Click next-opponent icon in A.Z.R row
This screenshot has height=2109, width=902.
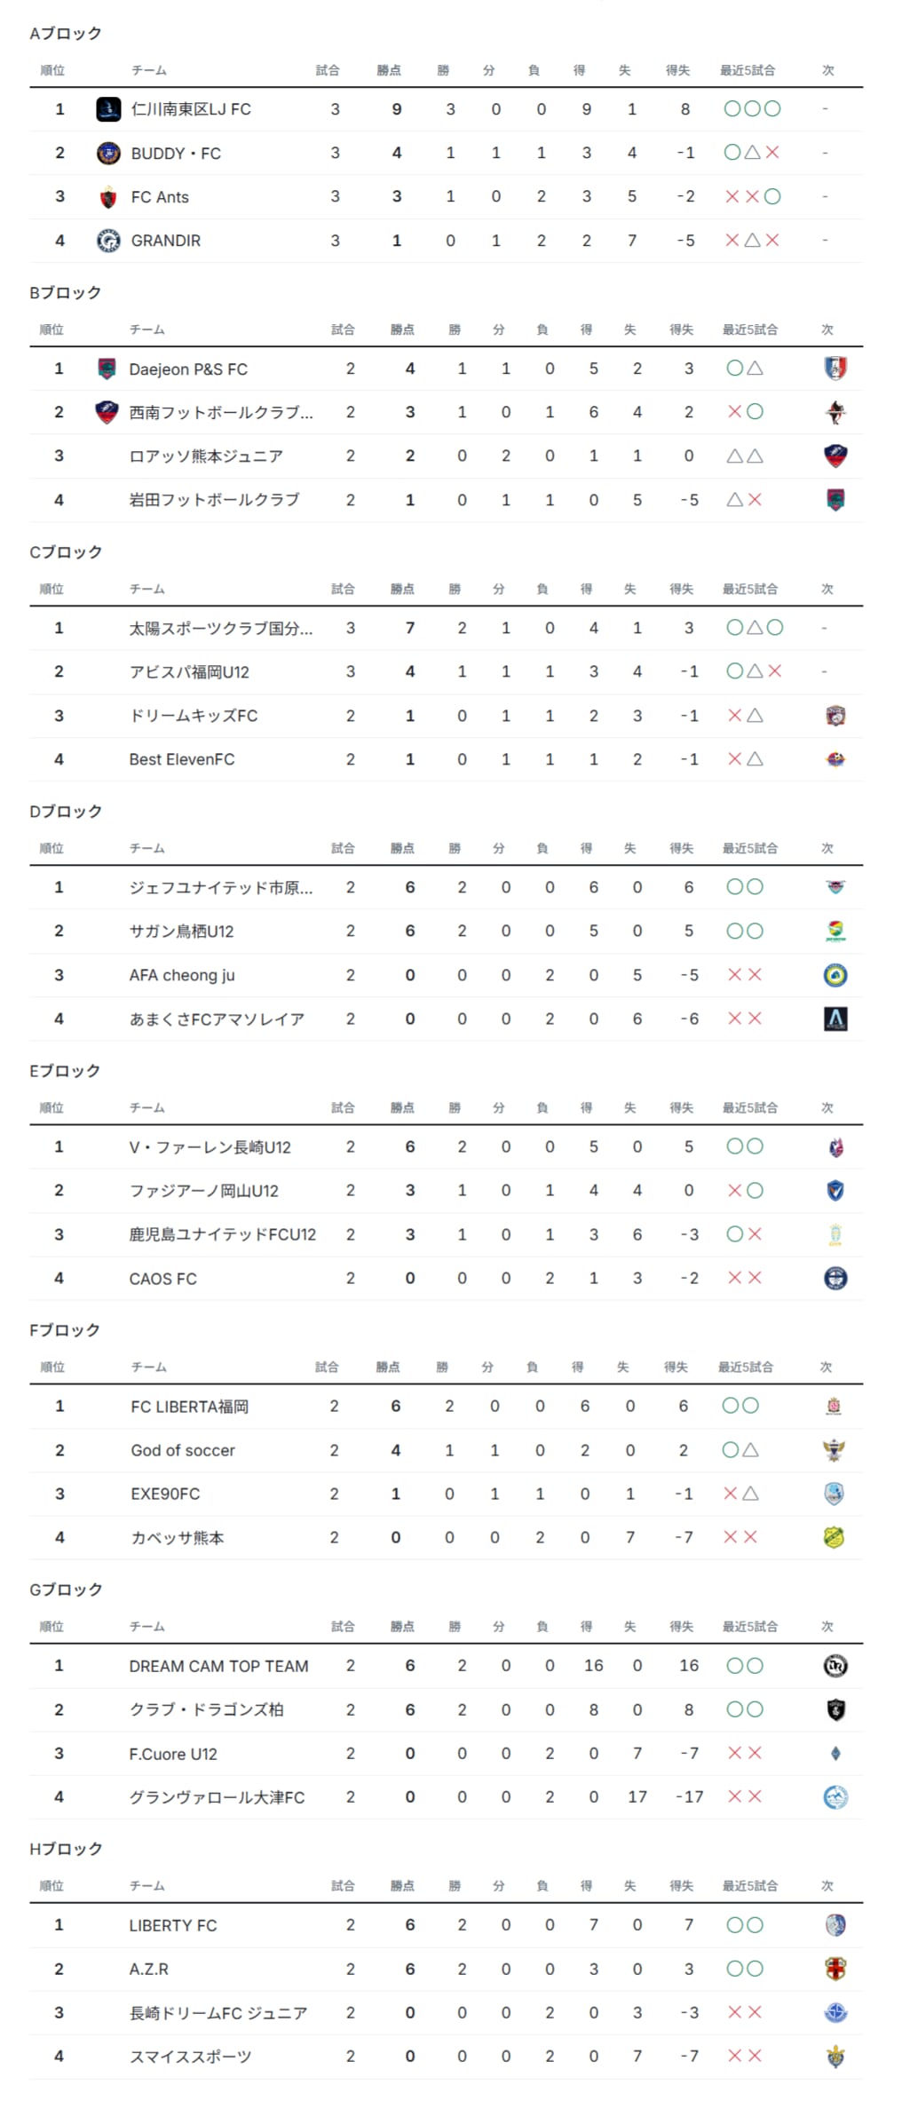pyautogui.click(x=835, y=1969)
